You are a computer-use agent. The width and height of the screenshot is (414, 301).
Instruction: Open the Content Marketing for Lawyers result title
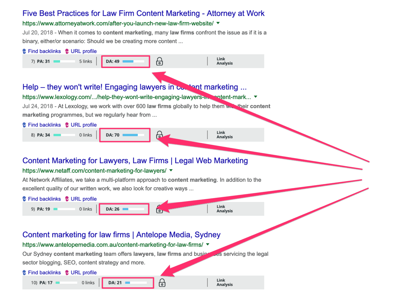pos(135,161)
